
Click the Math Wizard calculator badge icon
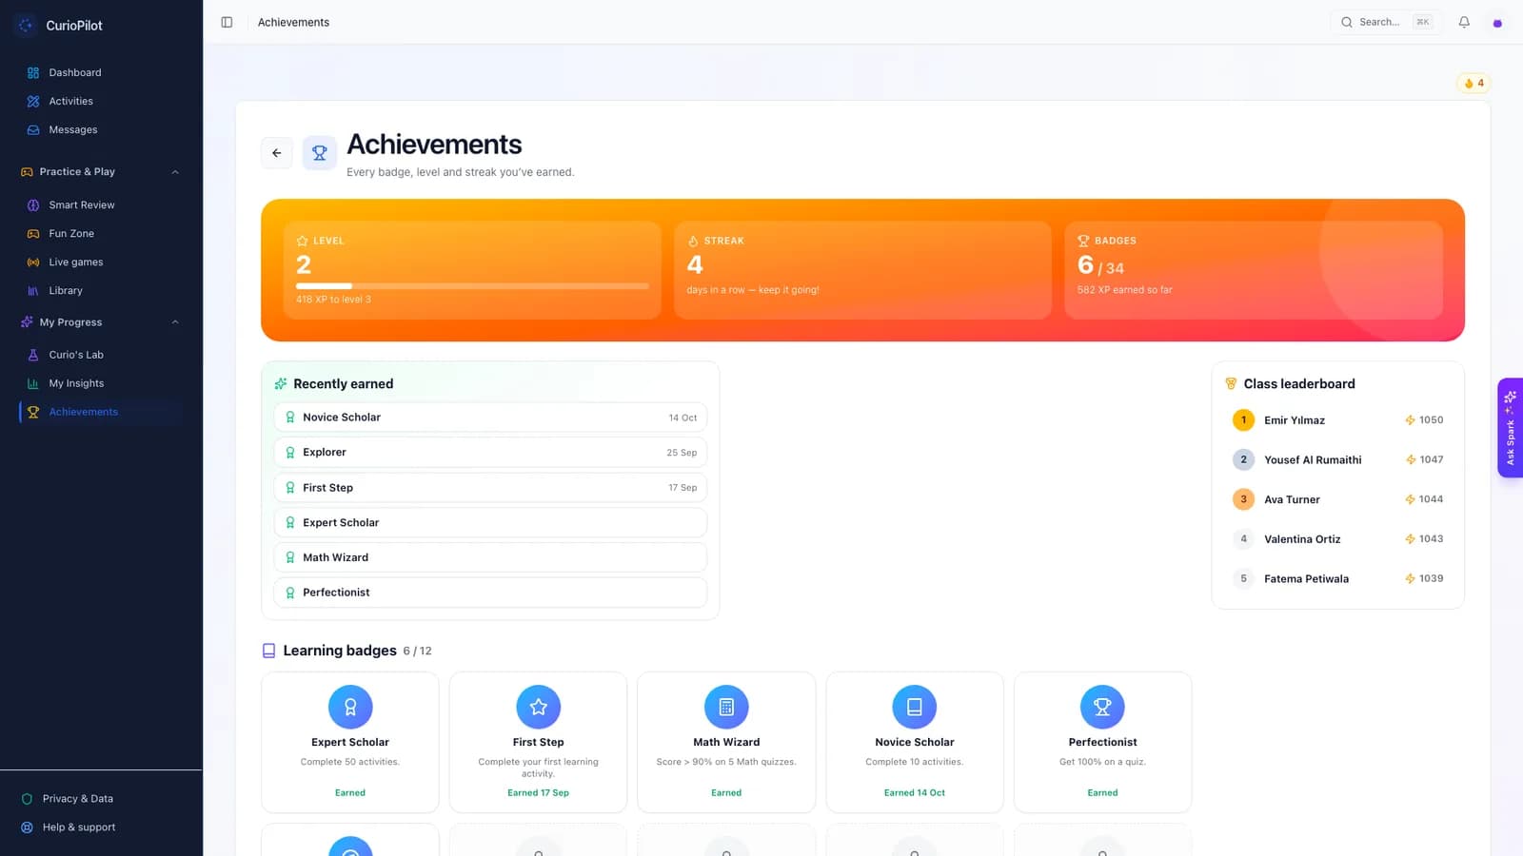pyautogui.click(x=726, y=707)
